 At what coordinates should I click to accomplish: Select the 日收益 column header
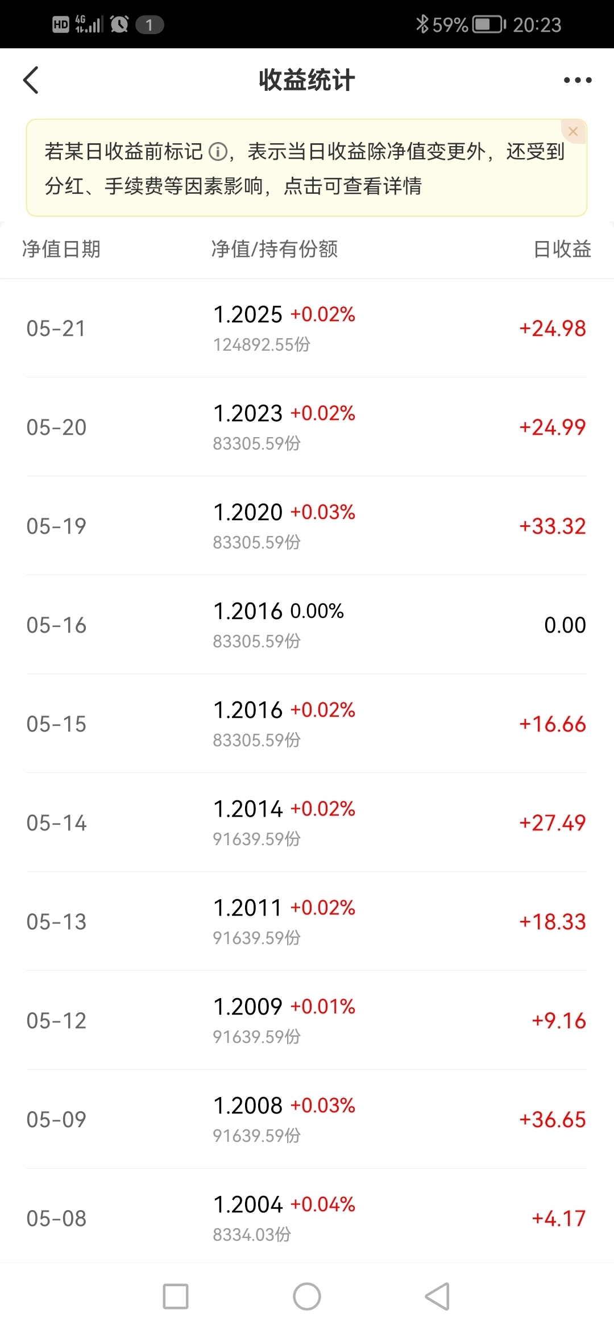562,249
